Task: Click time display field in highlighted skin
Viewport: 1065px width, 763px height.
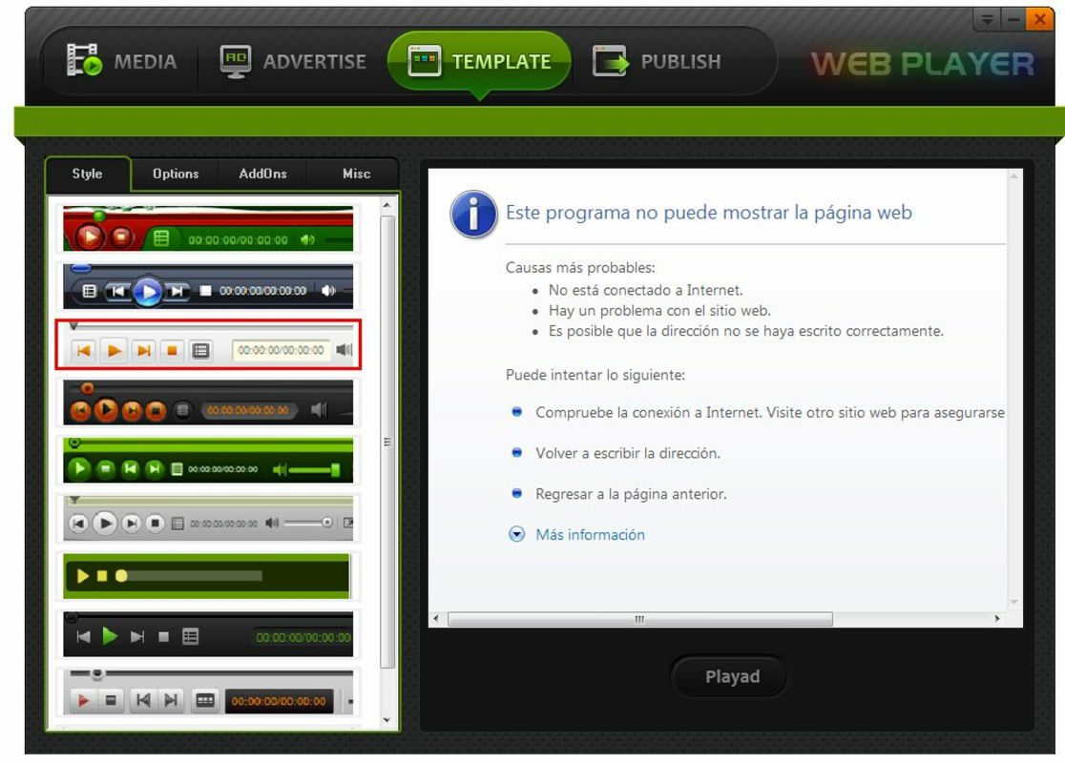Action: coord(281,350)
